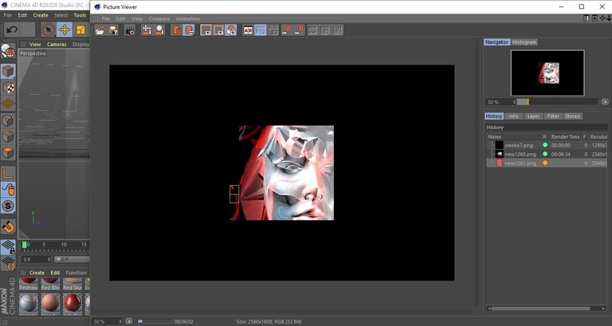Select the Red Blo material thumbnail

[50, 285]
